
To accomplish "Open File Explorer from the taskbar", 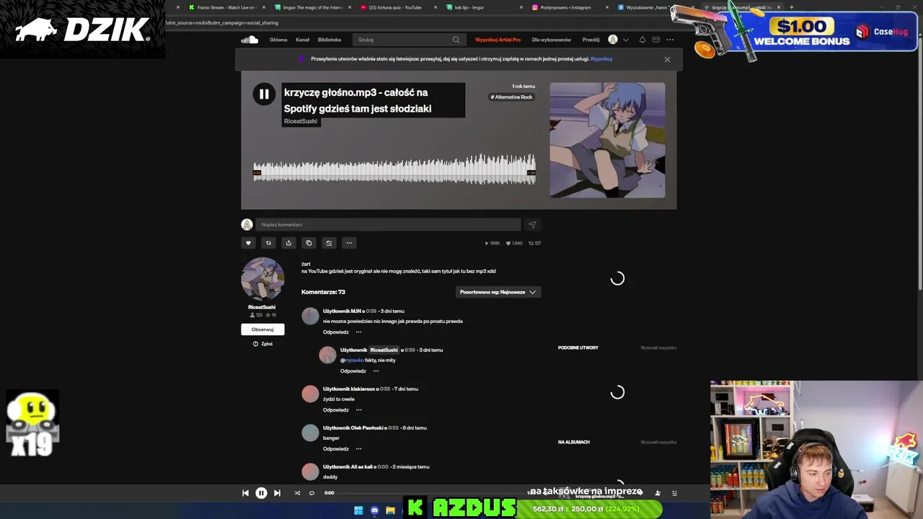I will 390,510.
